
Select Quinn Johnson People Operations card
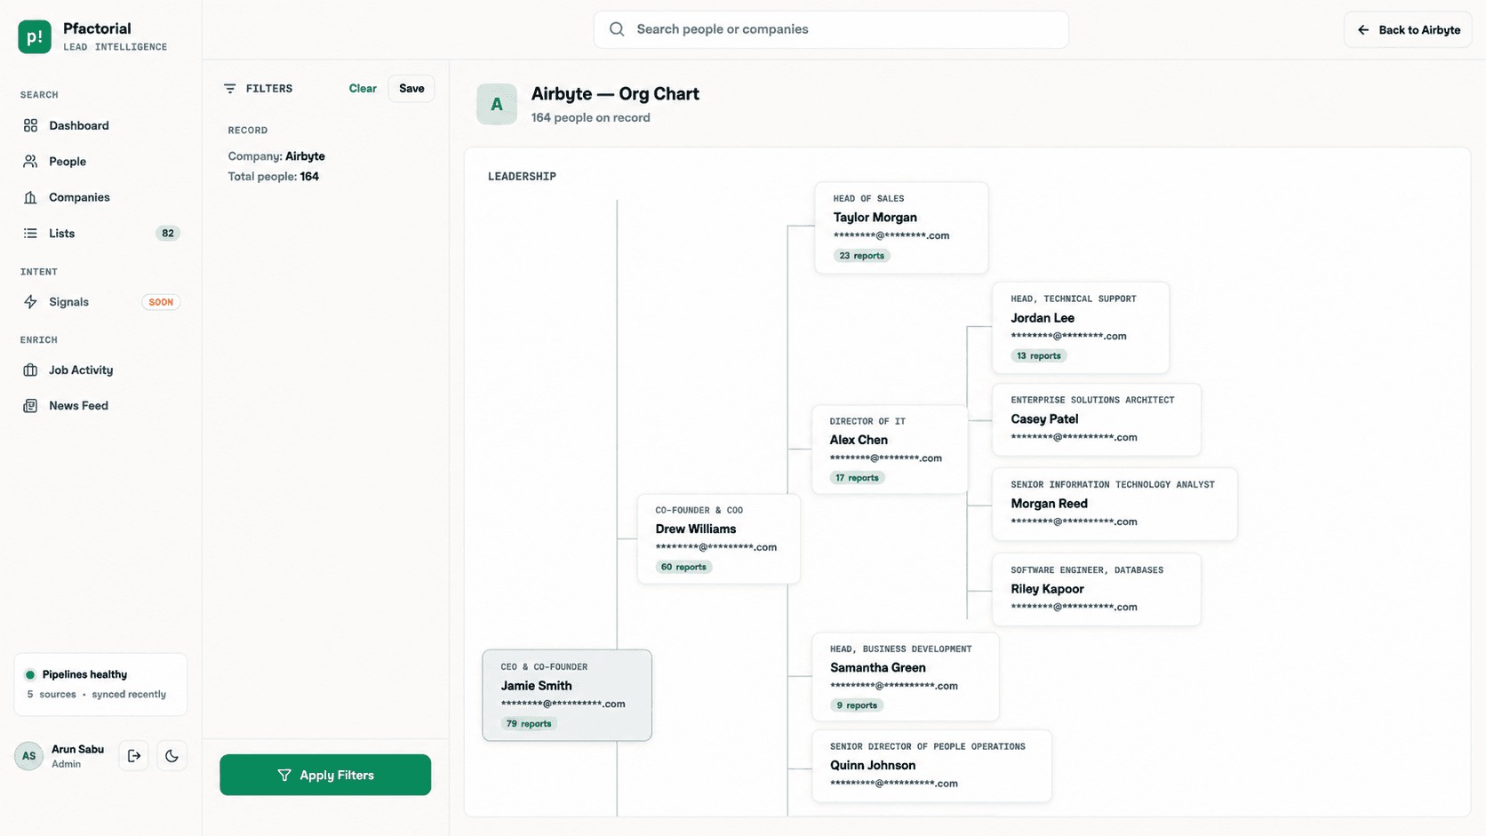[x=931, y=766]
